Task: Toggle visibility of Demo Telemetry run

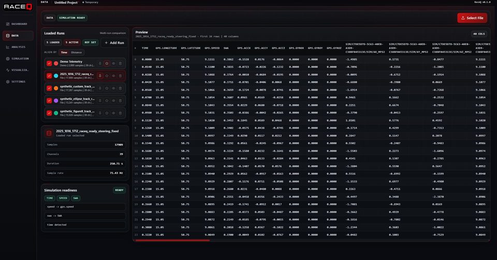Action: pos(113,64)
